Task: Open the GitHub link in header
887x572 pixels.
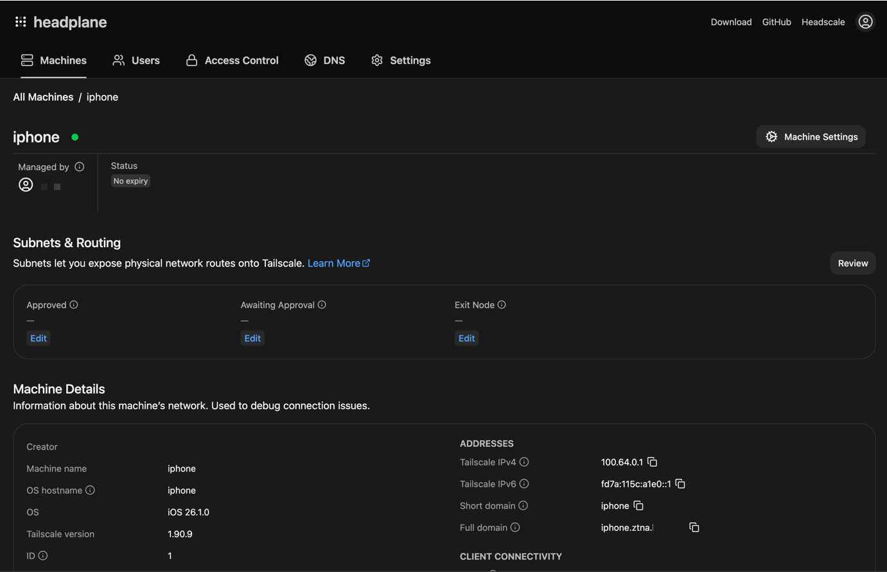Action: (x=776, y=22)
